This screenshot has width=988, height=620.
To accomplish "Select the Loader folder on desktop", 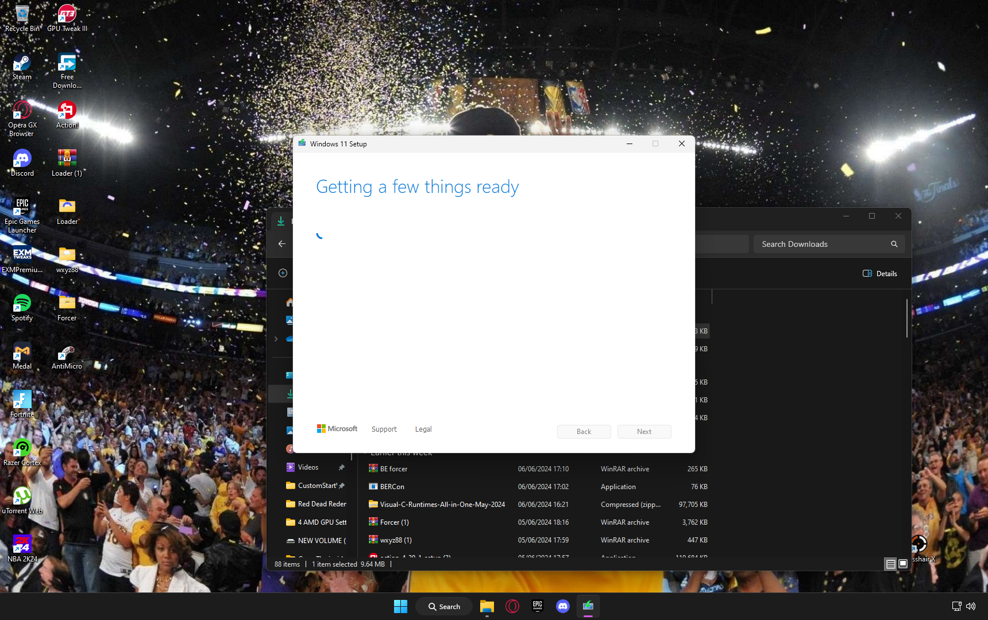I will [67, 211].
